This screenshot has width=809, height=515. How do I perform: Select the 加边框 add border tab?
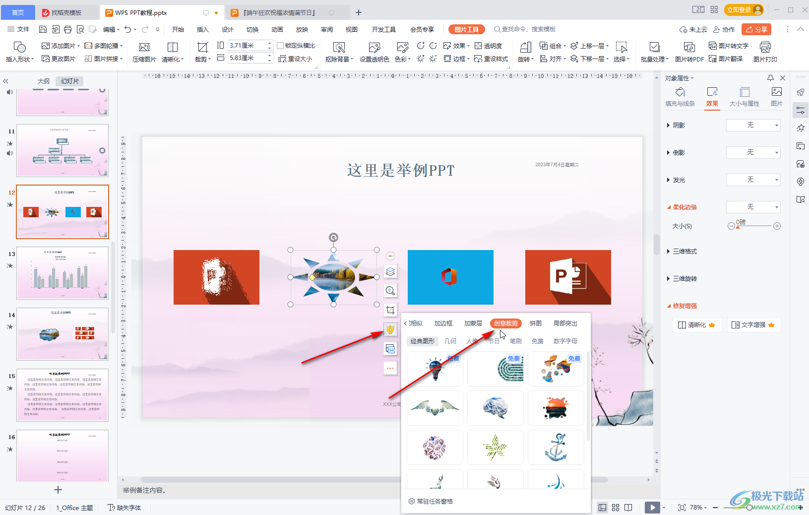click(x=443, y=323)
